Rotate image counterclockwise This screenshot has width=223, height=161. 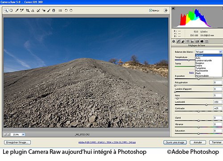click(66, 10)
